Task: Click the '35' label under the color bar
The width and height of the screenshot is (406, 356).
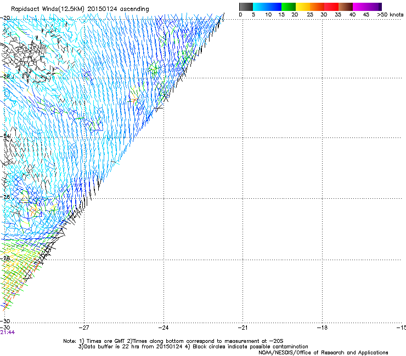Action: 338,15
